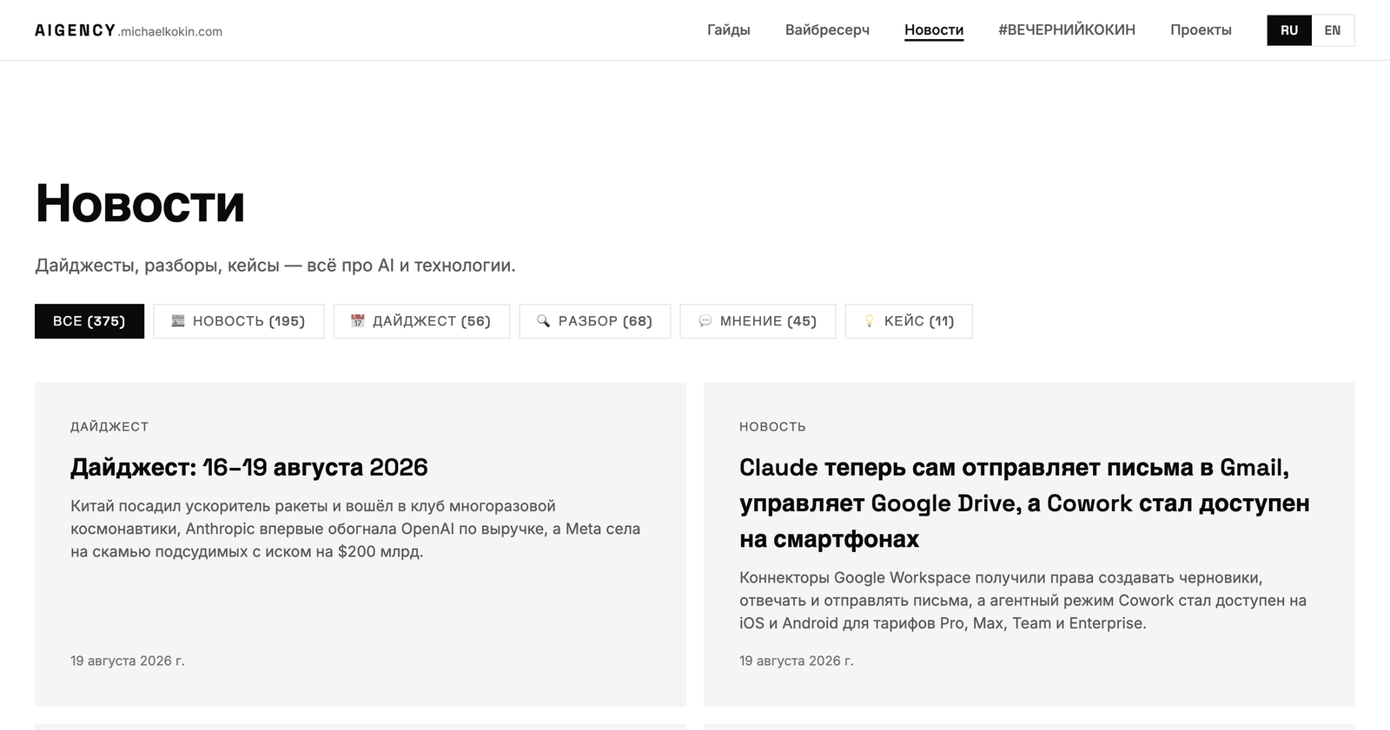The height and width of the screenshot is (730, 1390).
Task: Open the Claude Gmail and Cowork article headline
Action: pos(1024,503)
